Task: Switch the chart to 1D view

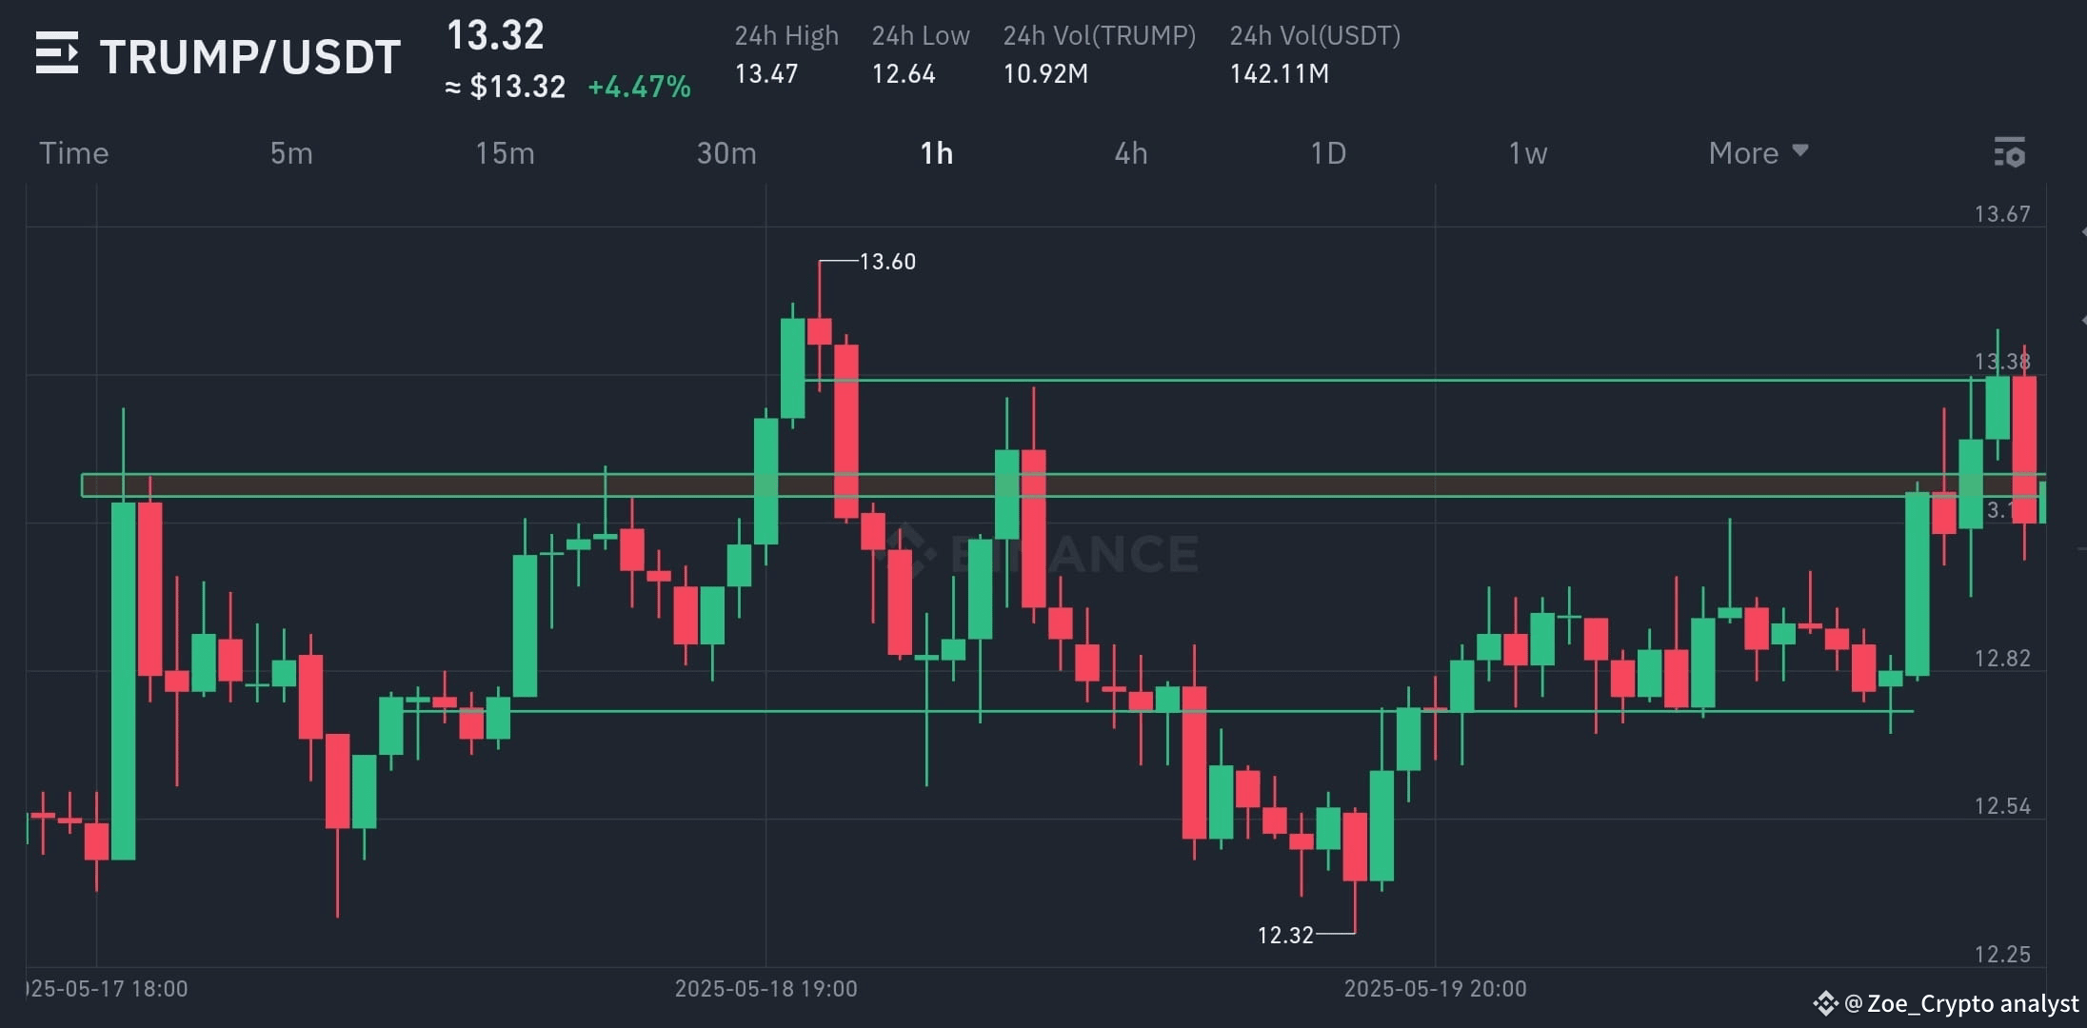Action: pos(1328,152)
